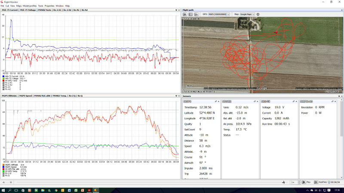Open the Windows notification center

[329, 190]
